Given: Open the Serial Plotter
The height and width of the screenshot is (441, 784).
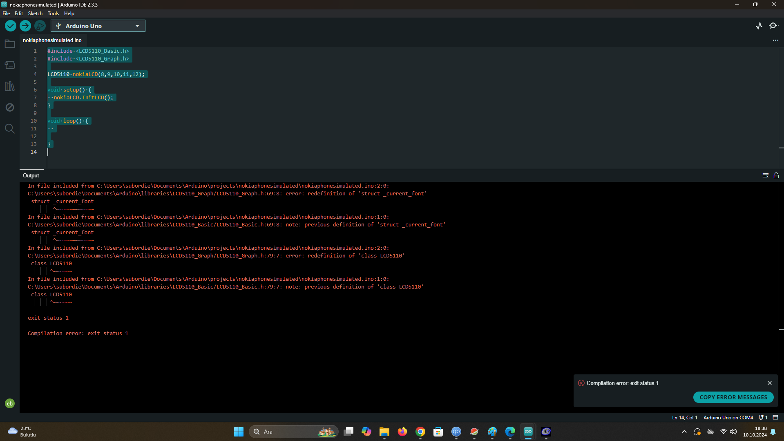Looking at the screenshot, I should (759, 25).
